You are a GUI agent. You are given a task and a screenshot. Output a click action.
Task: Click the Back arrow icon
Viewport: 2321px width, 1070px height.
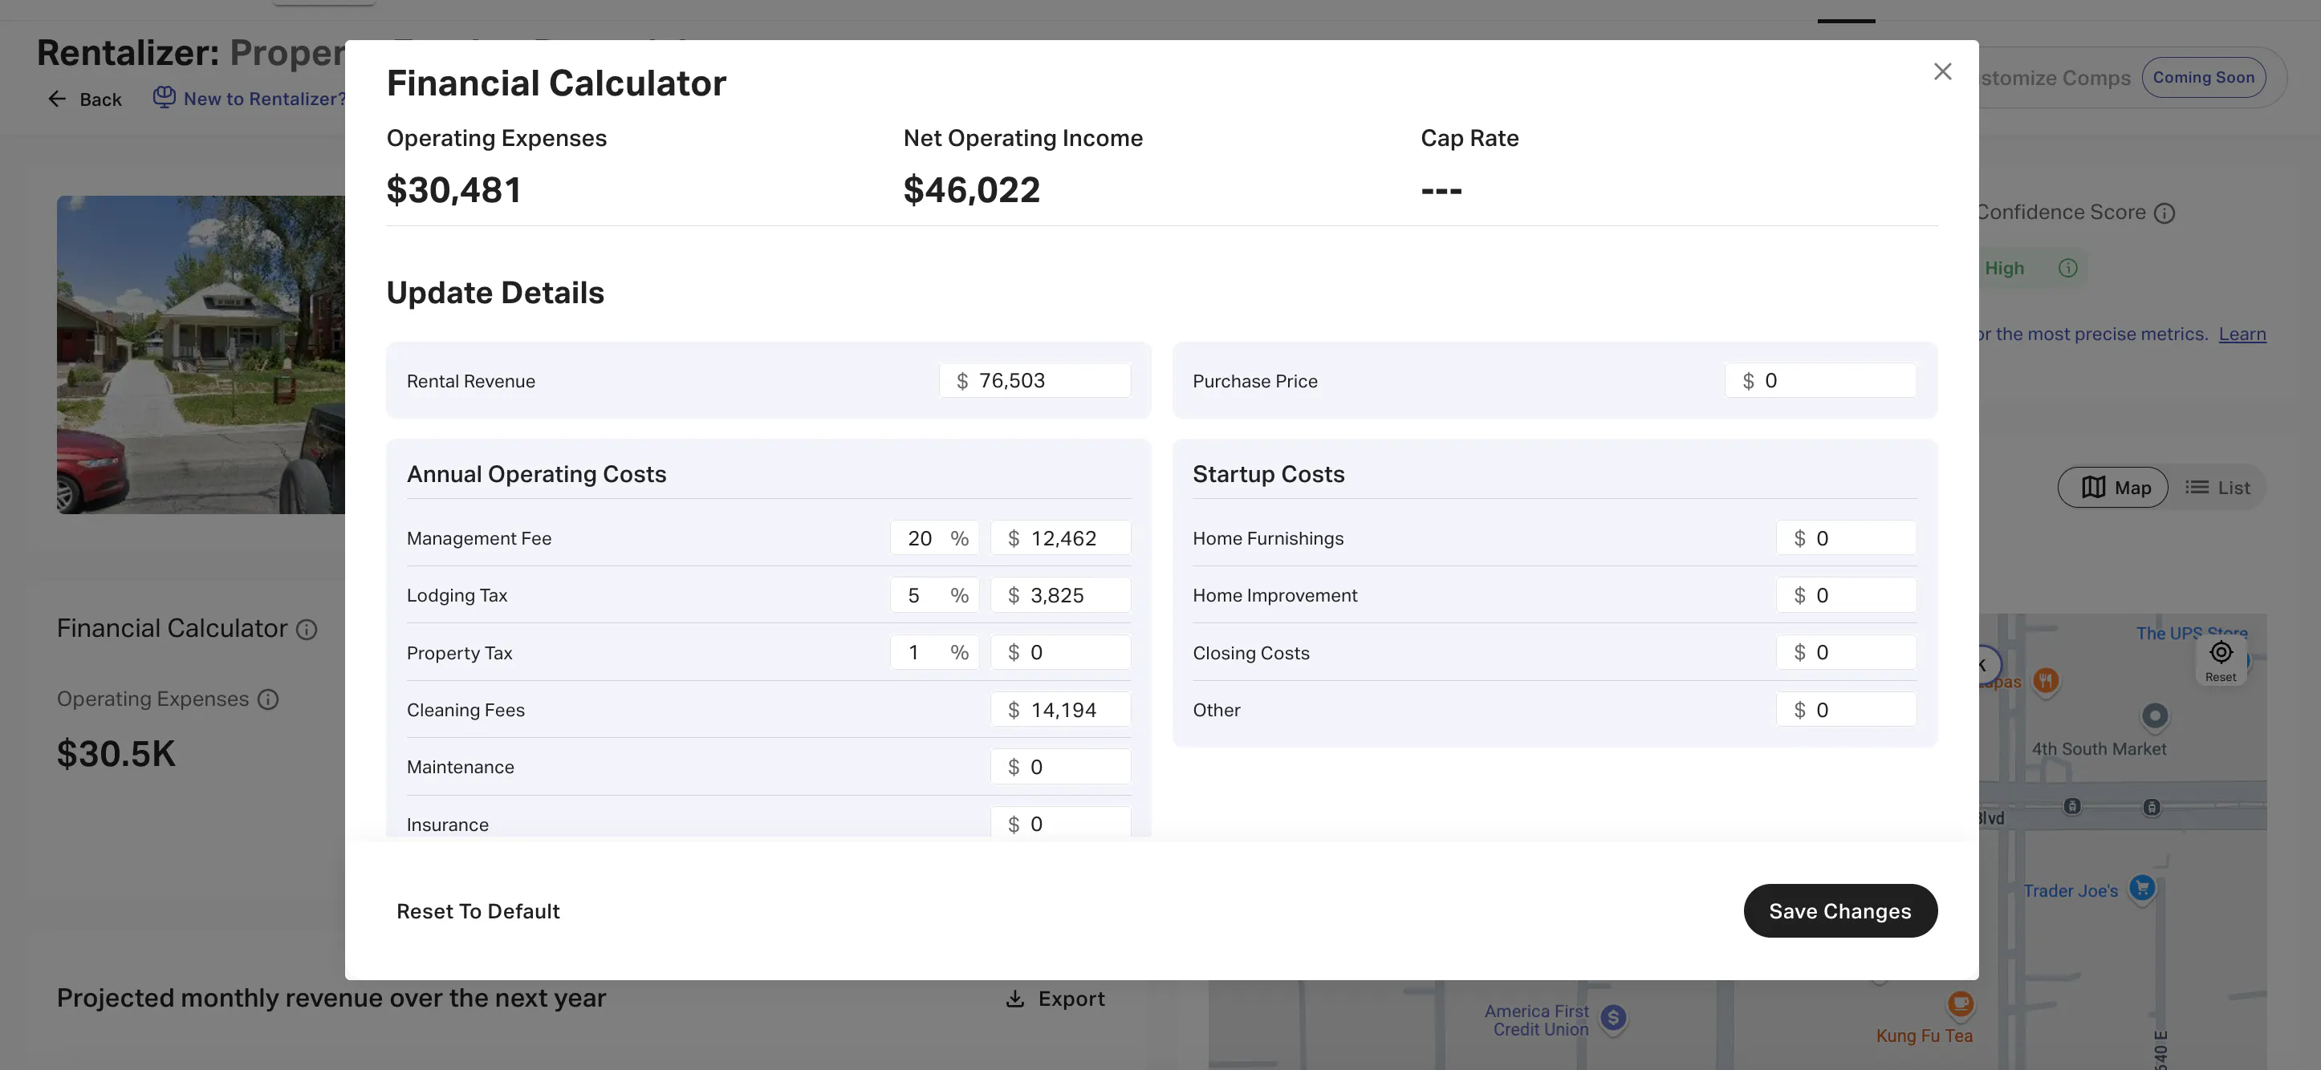[57, 99]
